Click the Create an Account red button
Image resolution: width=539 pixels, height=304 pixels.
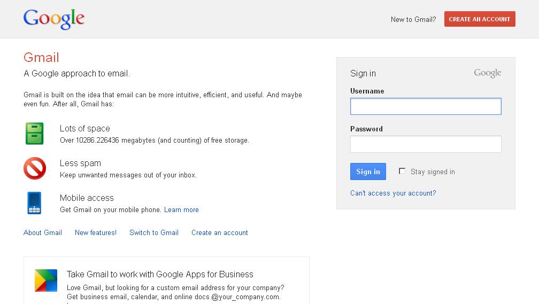(x=480, y=19)
